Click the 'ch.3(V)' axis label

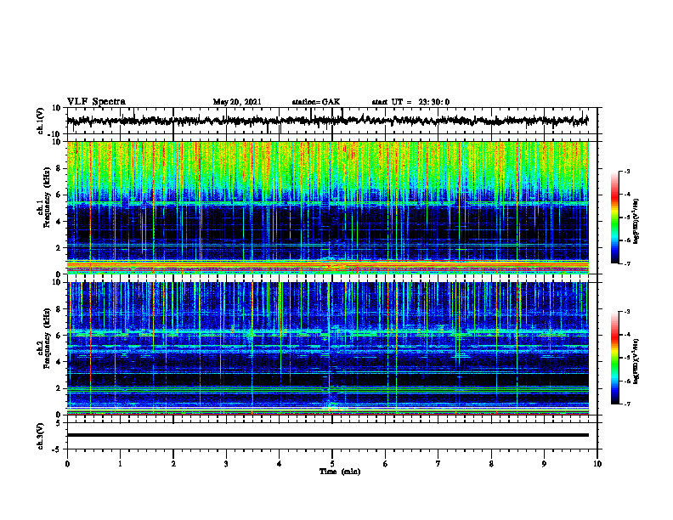[41, 436]
